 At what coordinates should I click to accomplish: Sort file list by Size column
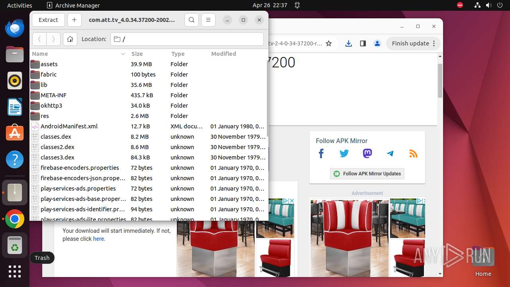(x=148, y=54)
